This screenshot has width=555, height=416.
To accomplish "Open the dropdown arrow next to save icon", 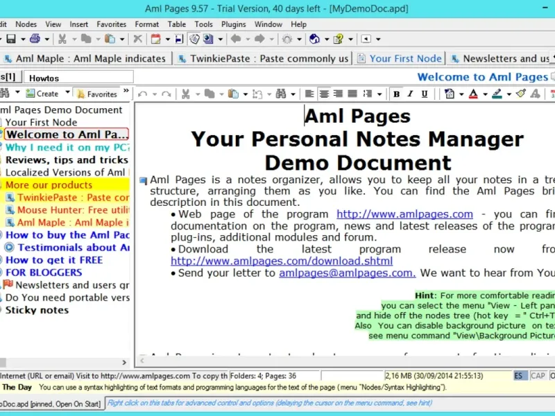I will (23, 40).
